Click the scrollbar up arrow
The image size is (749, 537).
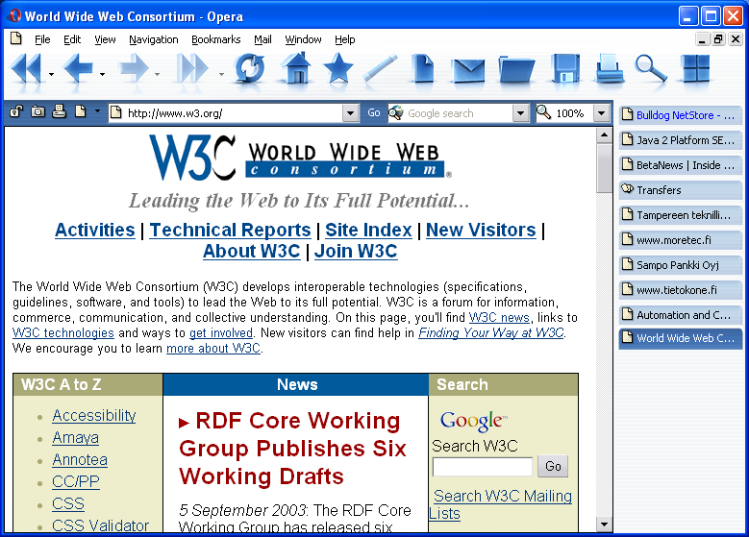[604, 135]
